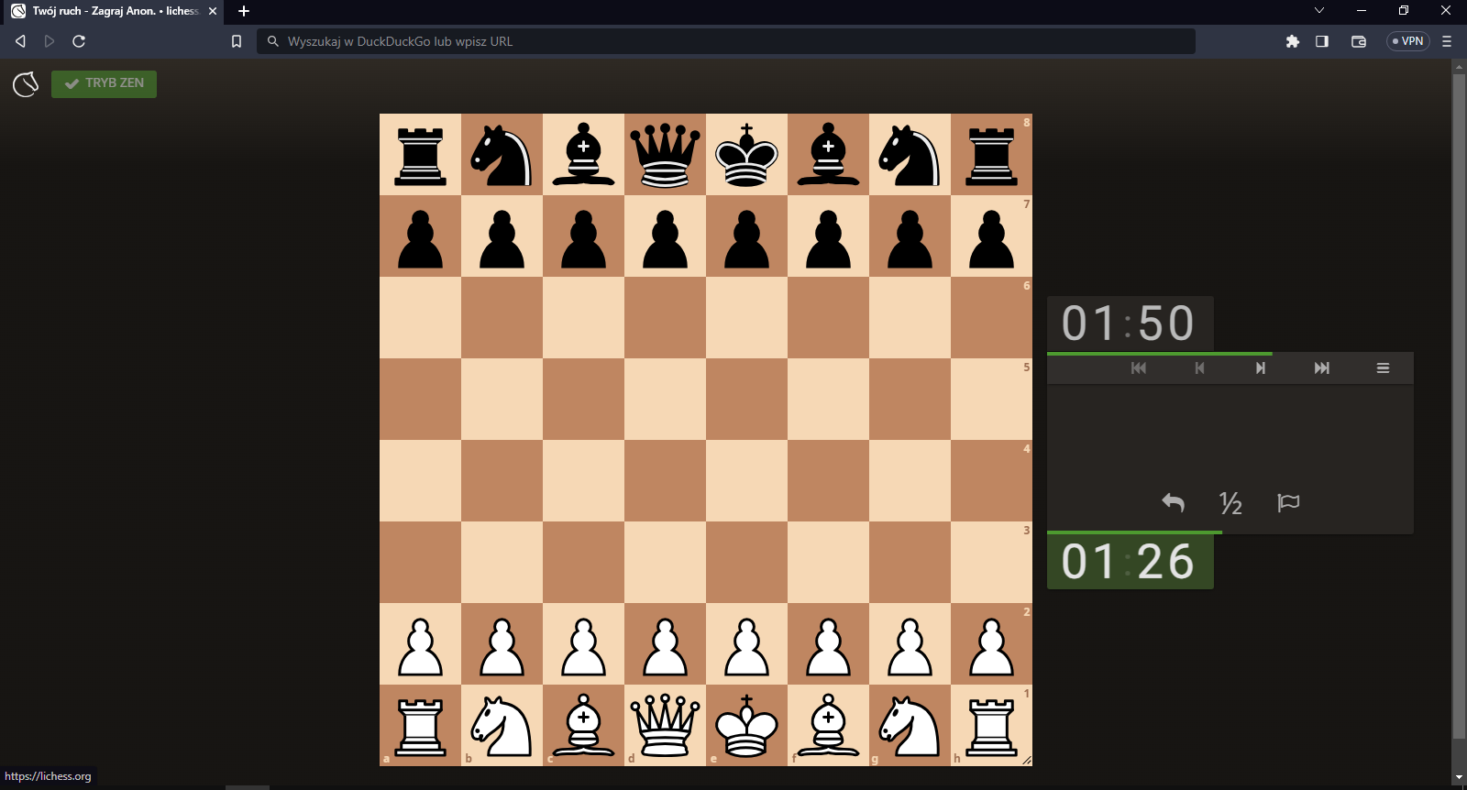
Task: Select the white queen on d1
Action: tap(665, 725)
